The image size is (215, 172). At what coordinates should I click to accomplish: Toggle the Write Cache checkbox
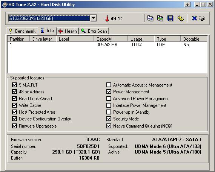click(x=14, y=105)
